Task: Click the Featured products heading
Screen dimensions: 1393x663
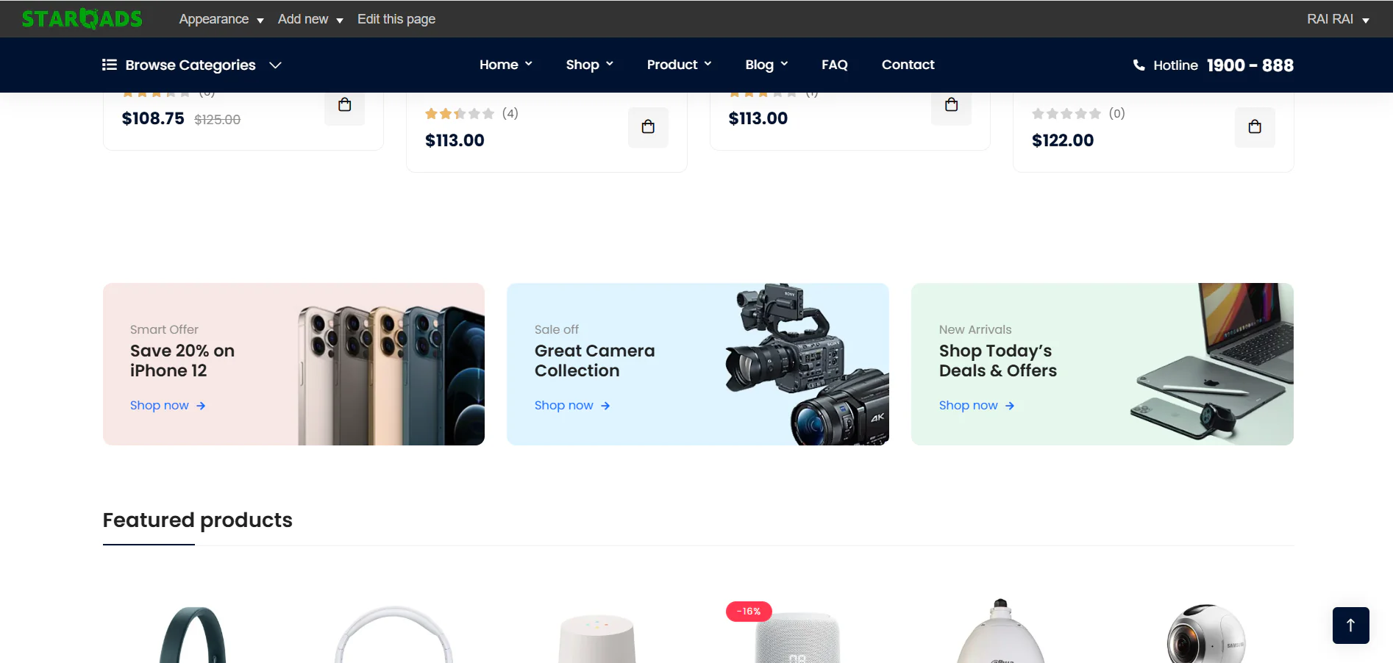Action: (198, 520)
